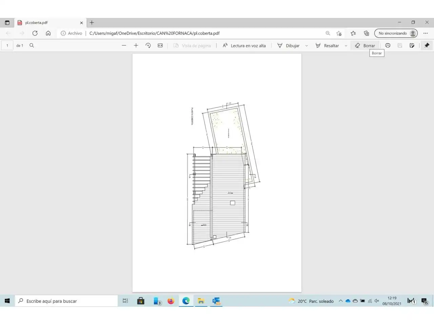
Task: Open clock and calendar 12:19
Action: [x=392, y=301]
